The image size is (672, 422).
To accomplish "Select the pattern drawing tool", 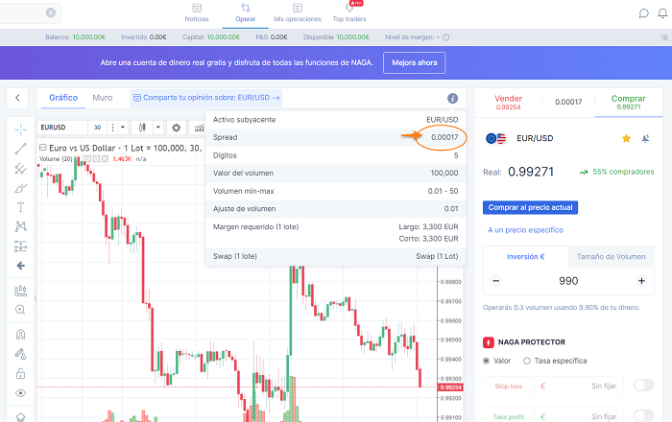I will click(x=20, y=226).
